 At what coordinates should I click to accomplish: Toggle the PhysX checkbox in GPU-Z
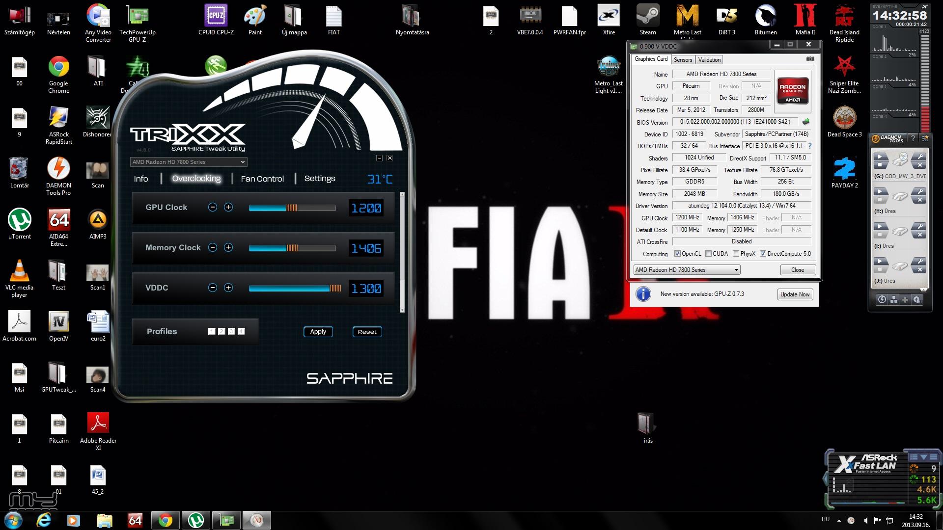click(x=736, y=254)
